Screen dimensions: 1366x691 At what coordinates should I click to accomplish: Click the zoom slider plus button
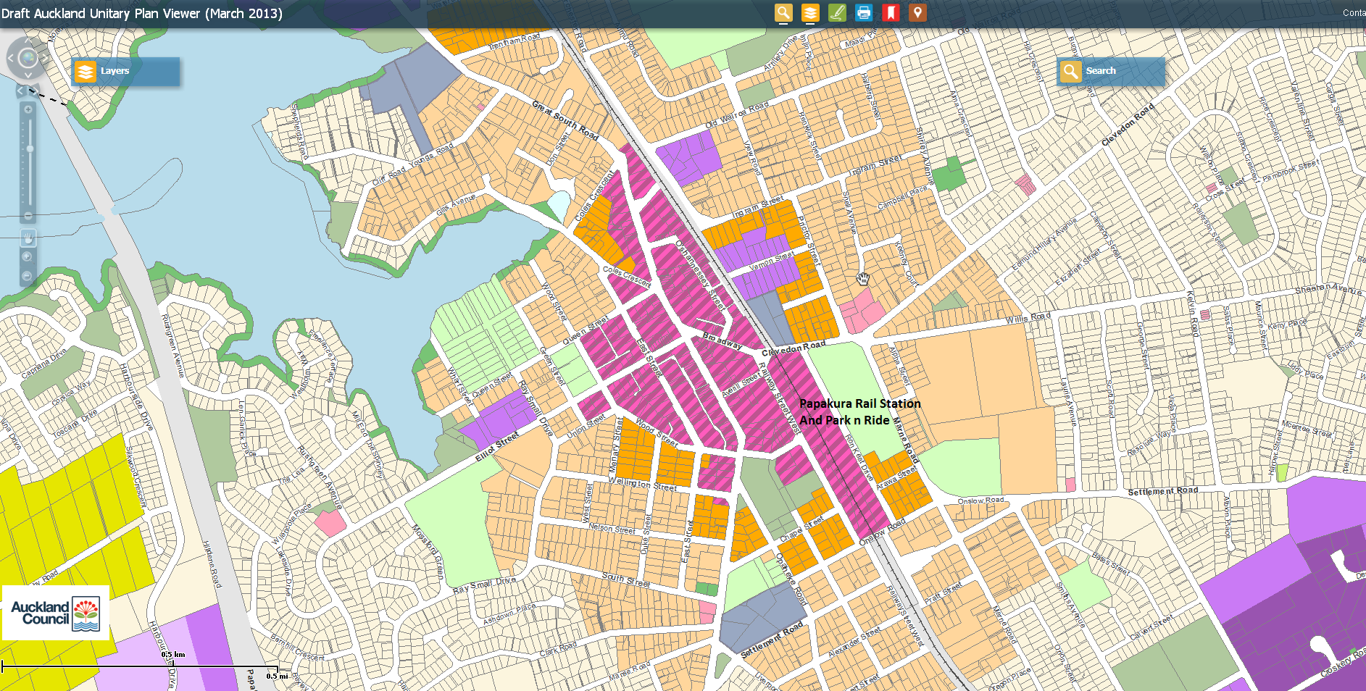tap(28, 110)
